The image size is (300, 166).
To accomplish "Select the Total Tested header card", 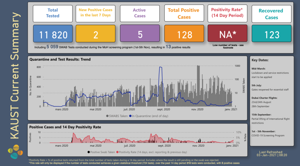I will pyautogui.click(x=53, y=13).
